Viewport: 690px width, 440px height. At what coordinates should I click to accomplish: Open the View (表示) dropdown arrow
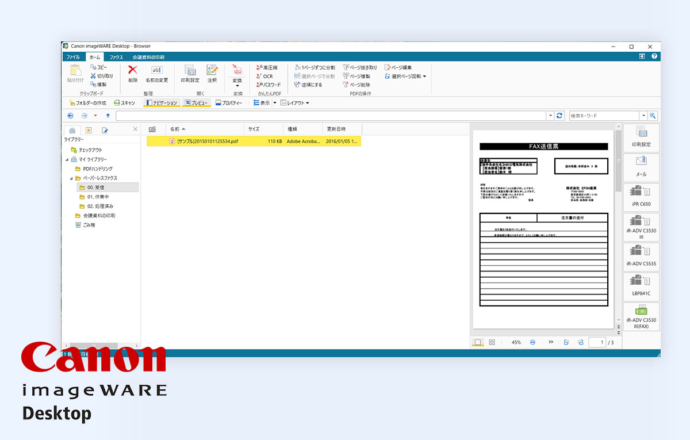[x=275, y=103]
